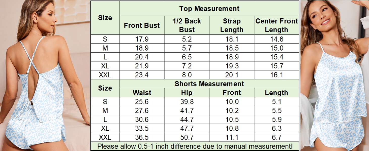Click the Center Front Length column header
Image resolution: width=369 pixels, height=151 pixels.
click(x=276, y=25)
